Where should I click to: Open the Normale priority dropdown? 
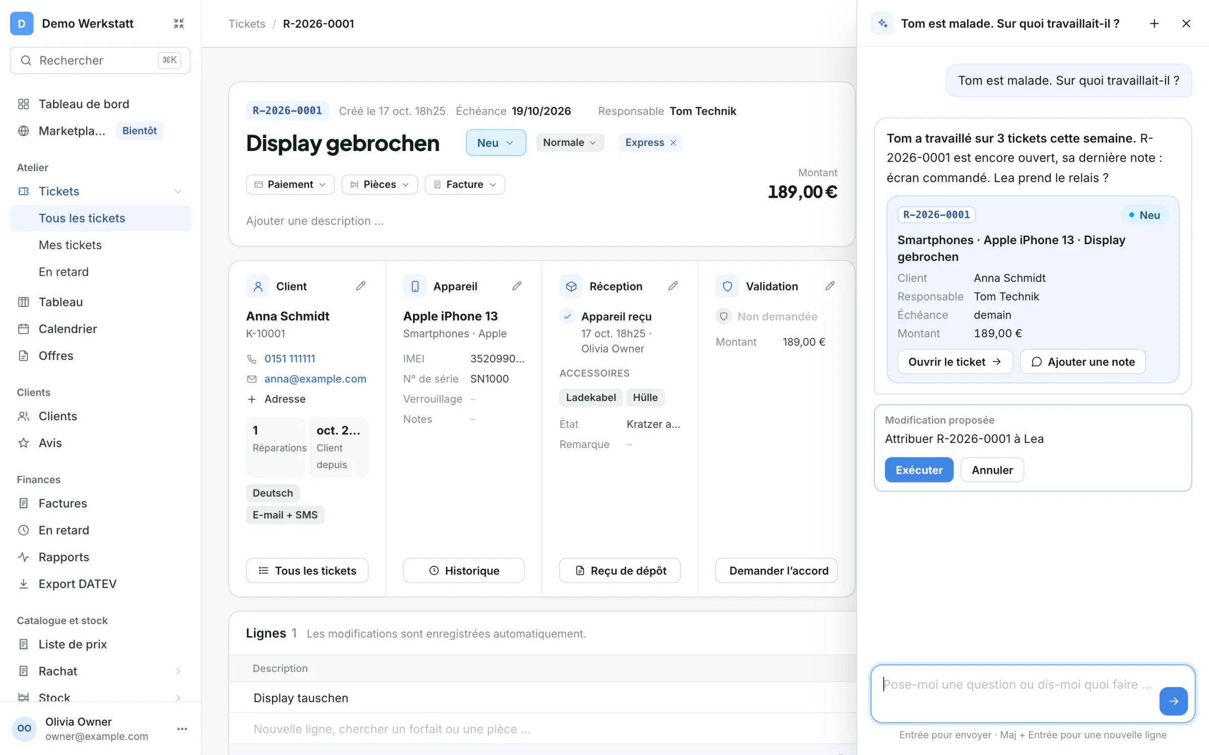pos(570,142)
